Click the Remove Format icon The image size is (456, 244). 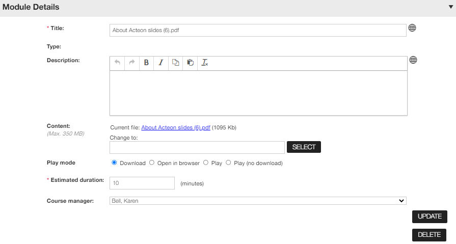(x=205, y=63)
